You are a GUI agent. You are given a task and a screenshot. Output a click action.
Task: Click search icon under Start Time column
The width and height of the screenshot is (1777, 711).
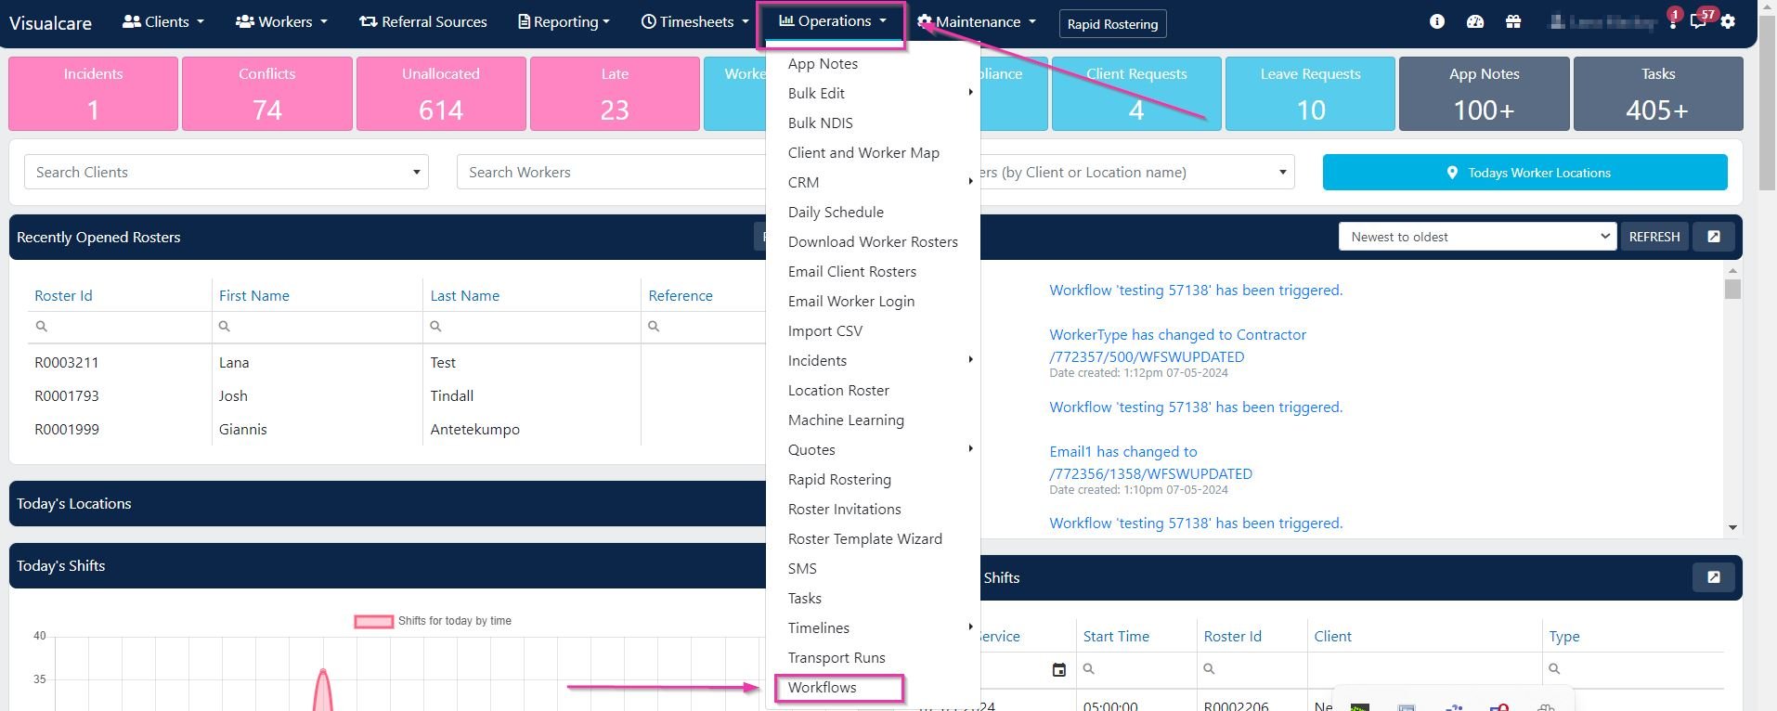coord(1089,669)
